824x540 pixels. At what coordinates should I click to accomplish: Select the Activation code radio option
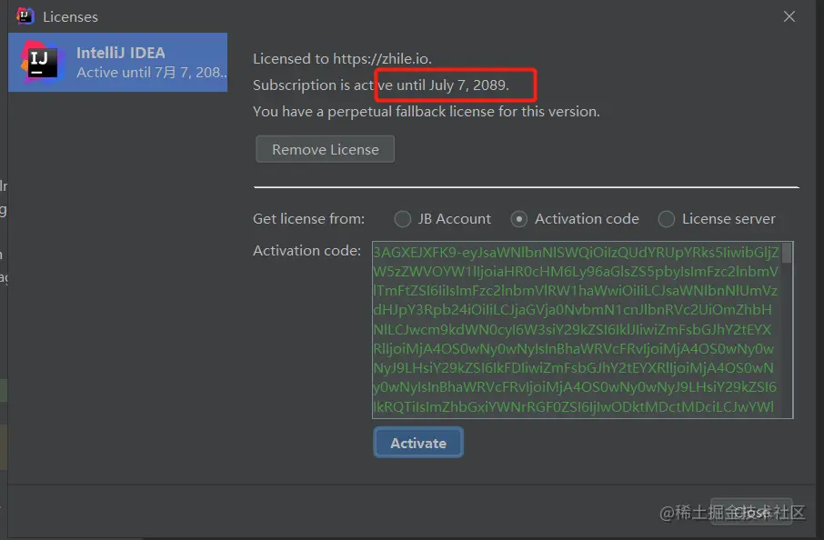click(x=518, y=219)
